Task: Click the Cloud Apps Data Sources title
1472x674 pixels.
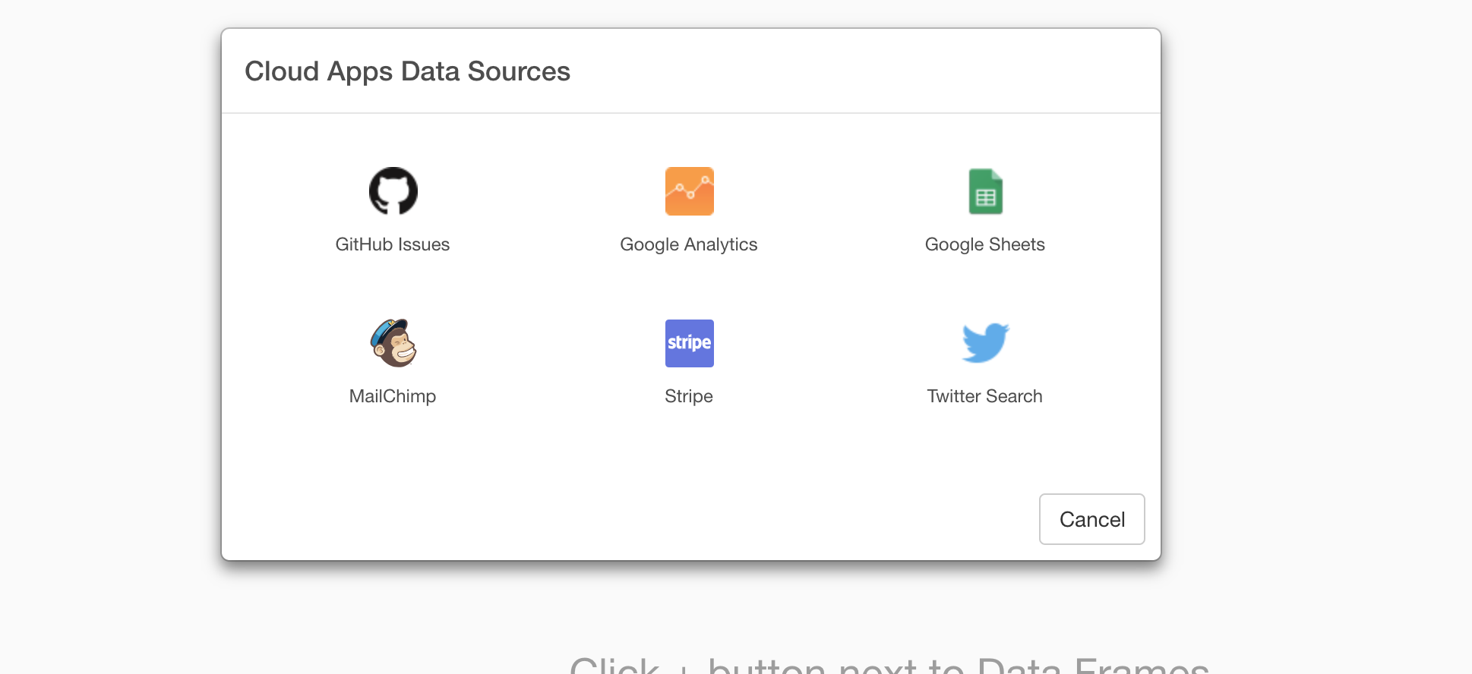Action: point(407,71)
